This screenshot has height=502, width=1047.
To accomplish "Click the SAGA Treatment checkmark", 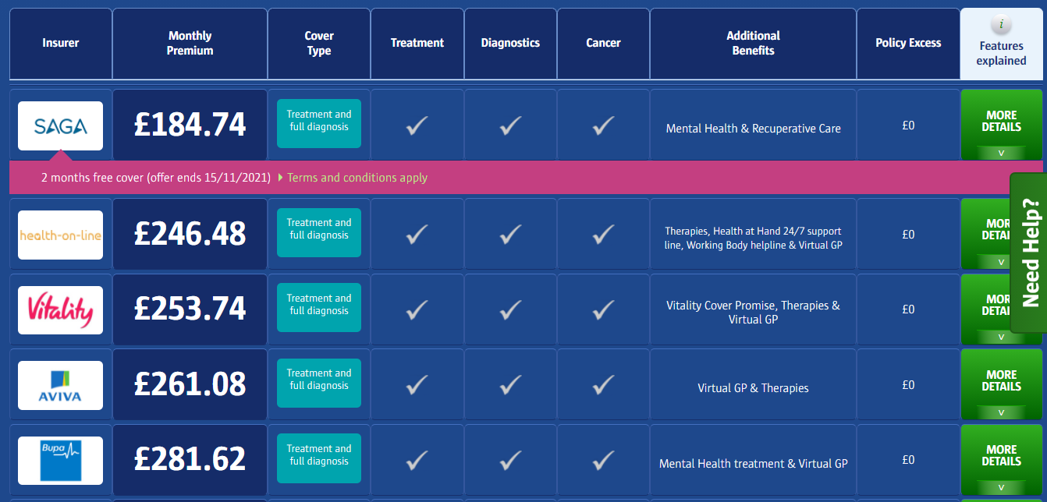I will point(417,125).
